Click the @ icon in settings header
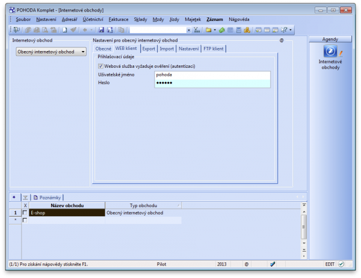Viewport: 361px width, 278px height. point(282,40)
